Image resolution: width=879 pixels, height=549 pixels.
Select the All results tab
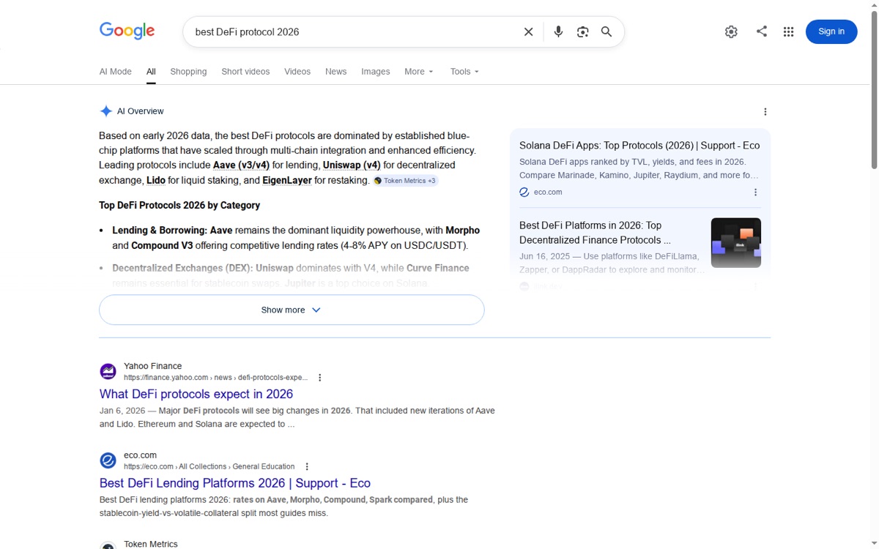pyautogui.click(x=151, y=72)
